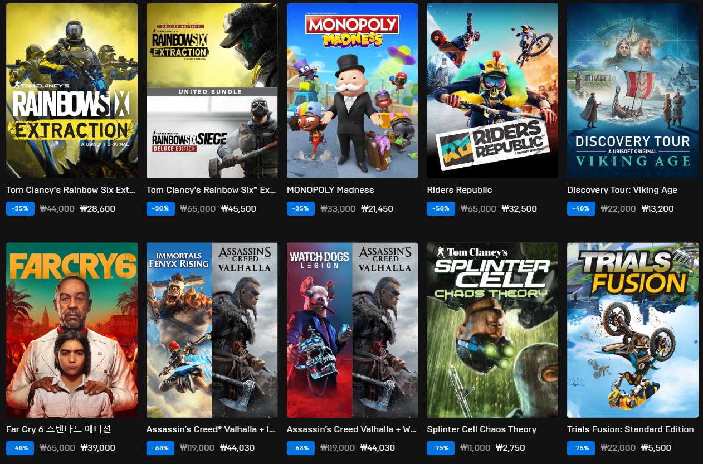Click the ₩45,500 sale price
Screen dimensions: 703x464
[238, 209]
